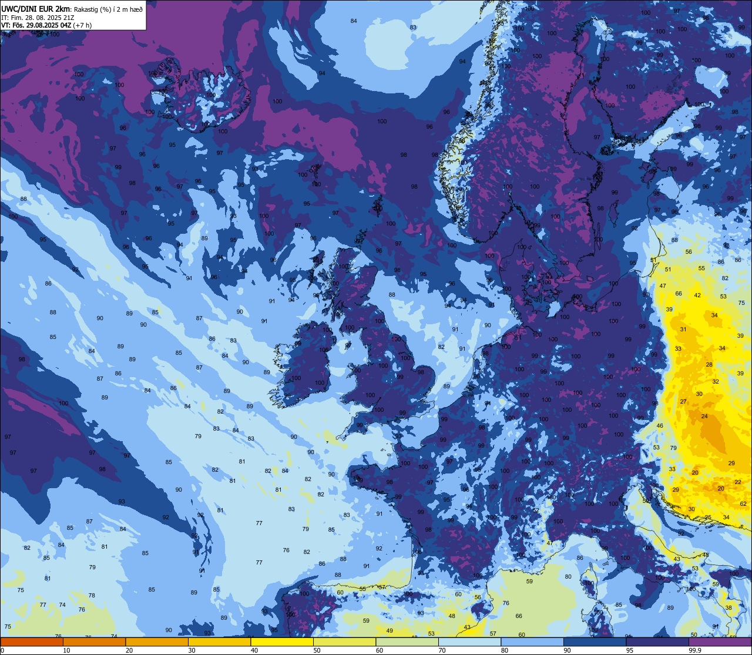This screenshot has width=752, height=655.
Task: Click the "99.9" legend tick label
Action: tap(695, 650)
